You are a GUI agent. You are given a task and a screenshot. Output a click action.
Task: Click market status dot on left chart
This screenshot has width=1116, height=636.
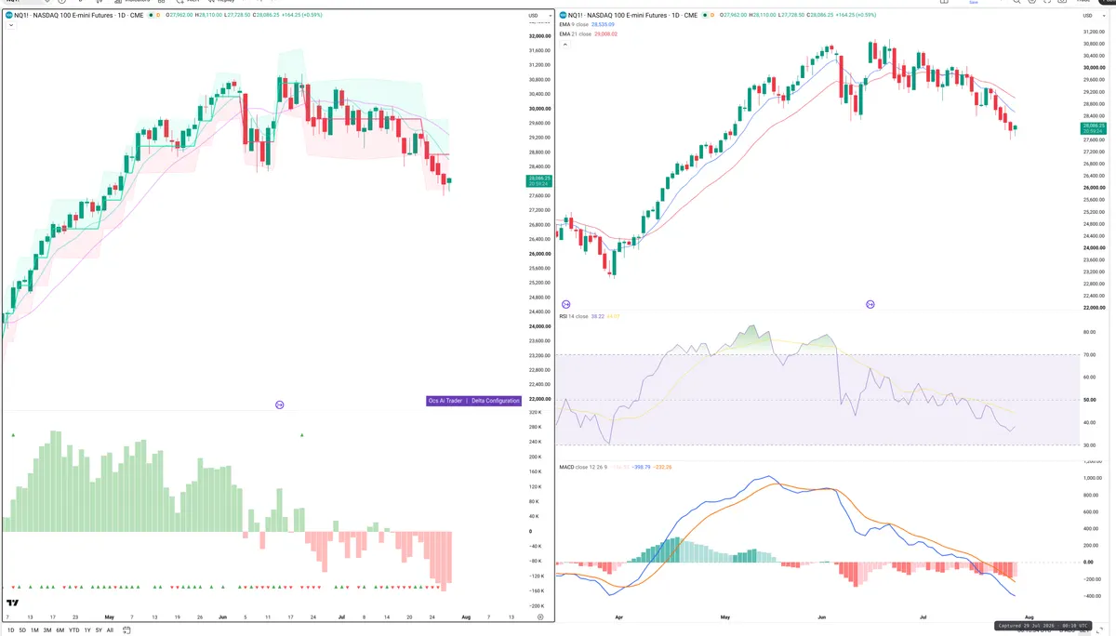click(x=150, y=16)
